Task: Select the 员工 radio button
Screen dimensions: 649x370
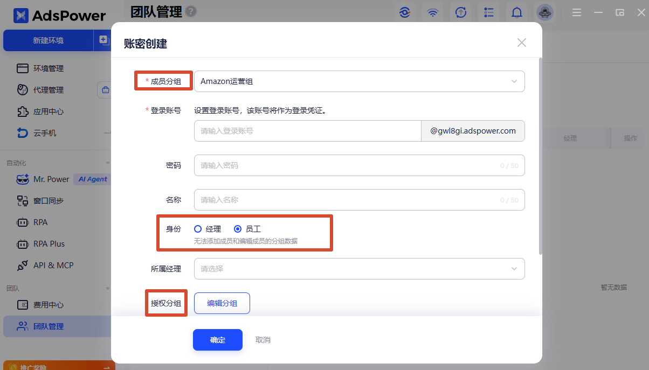Action: (x=238, y=229)
